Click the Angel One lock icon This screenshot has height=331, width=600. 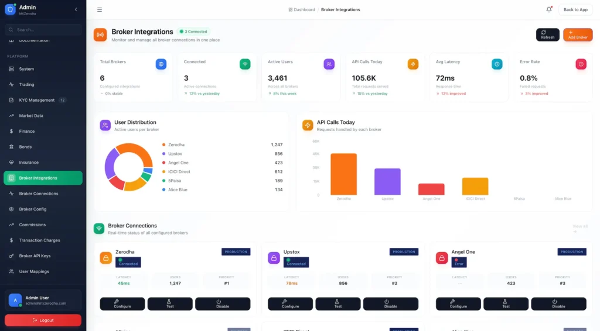[442, 258]
